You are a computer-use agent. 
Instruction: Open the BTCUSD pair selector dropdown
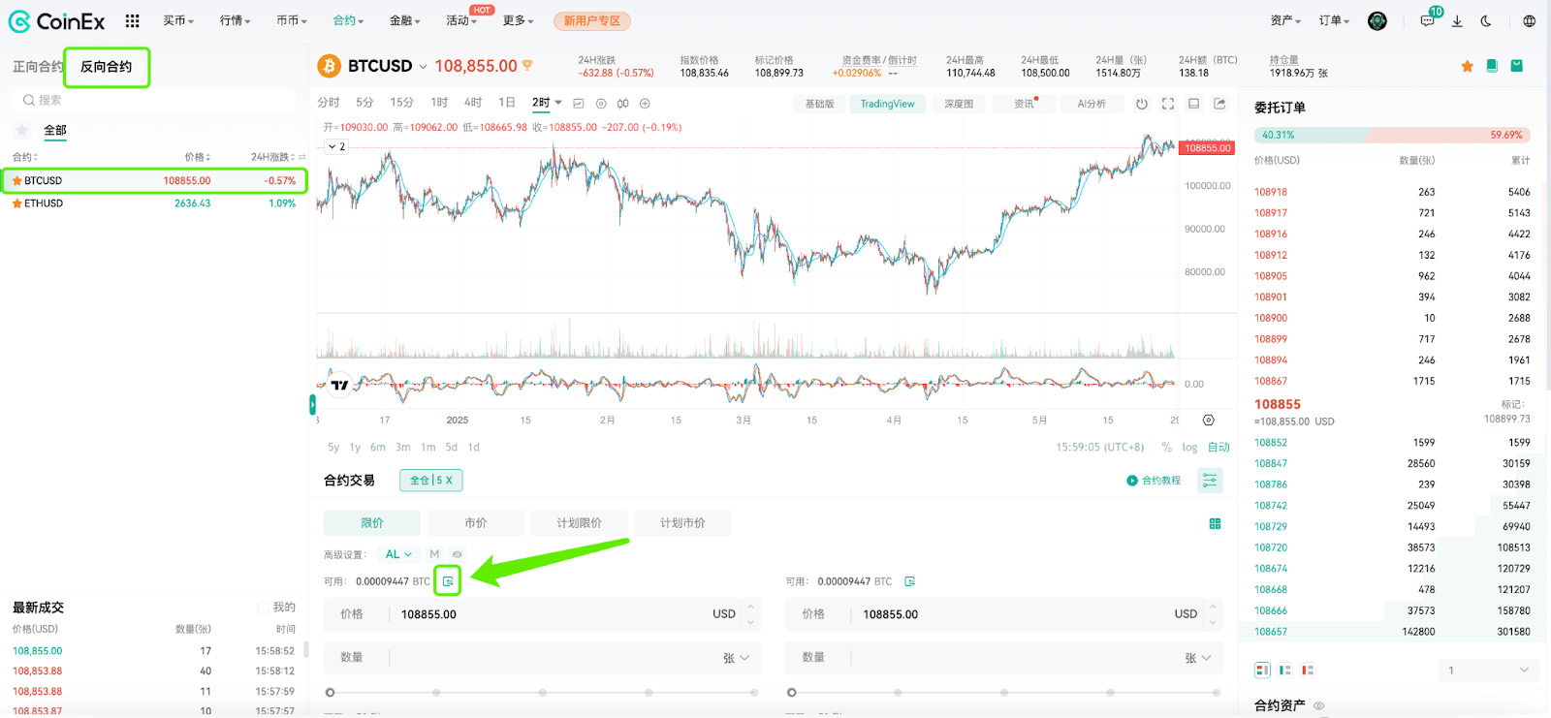point(423,66)
